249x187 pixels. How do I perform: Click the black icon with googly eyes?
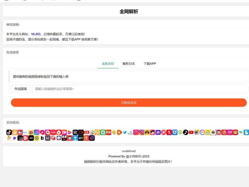click(64, 138)
